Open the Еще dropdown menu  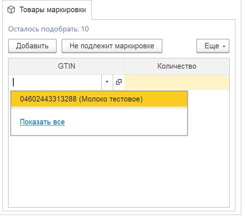[x=213, y=46]
